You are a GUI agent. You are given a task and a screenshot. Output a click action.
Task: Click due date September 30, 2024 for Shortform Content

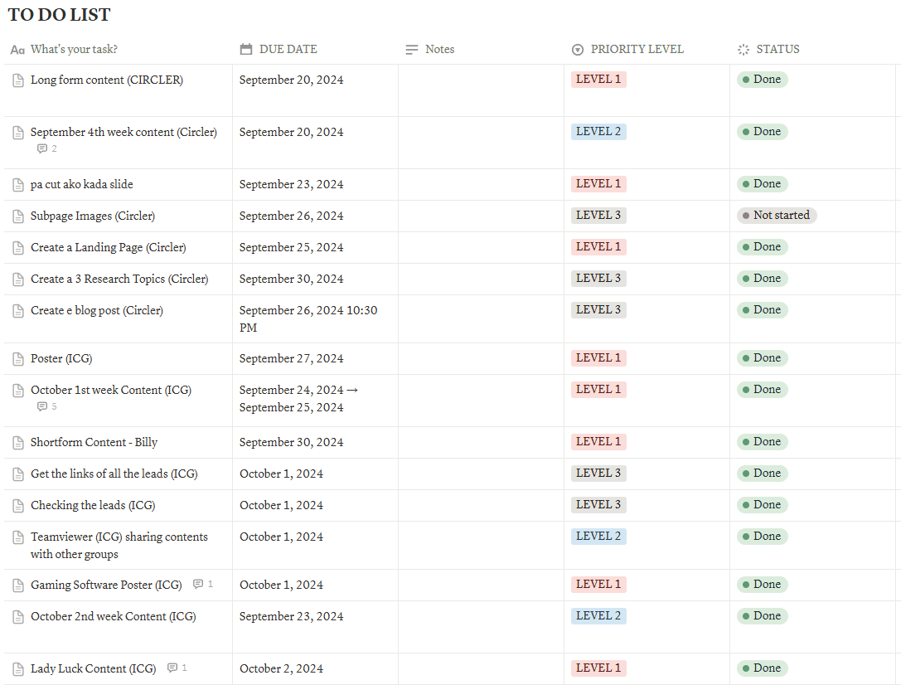click(x=291, y=443)
